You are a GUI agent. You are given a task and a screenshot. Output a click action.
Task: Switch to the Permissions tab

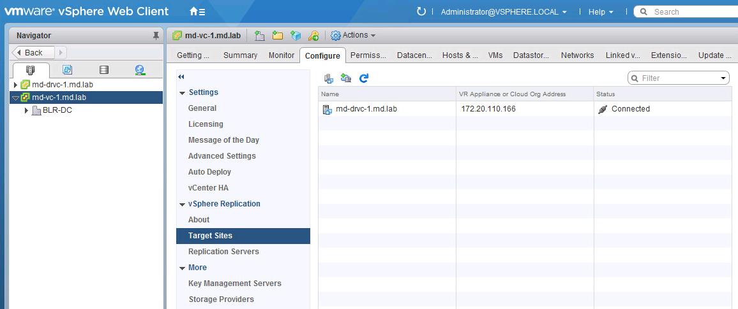pos(368,55)
